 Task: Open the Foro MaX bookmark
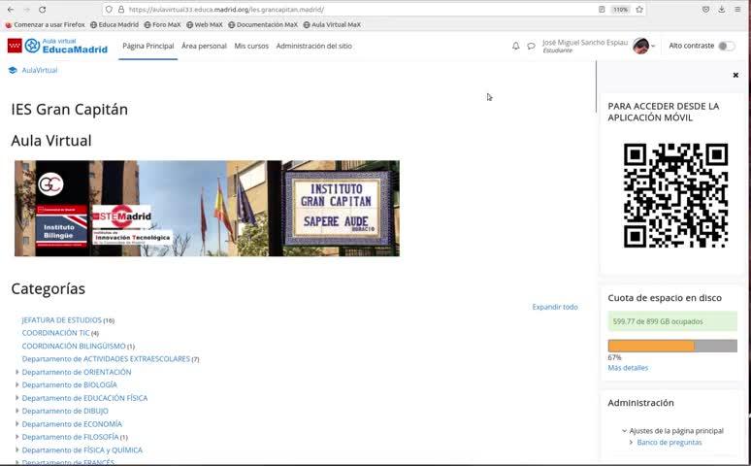pyautogui.click(x=162, y=24)
